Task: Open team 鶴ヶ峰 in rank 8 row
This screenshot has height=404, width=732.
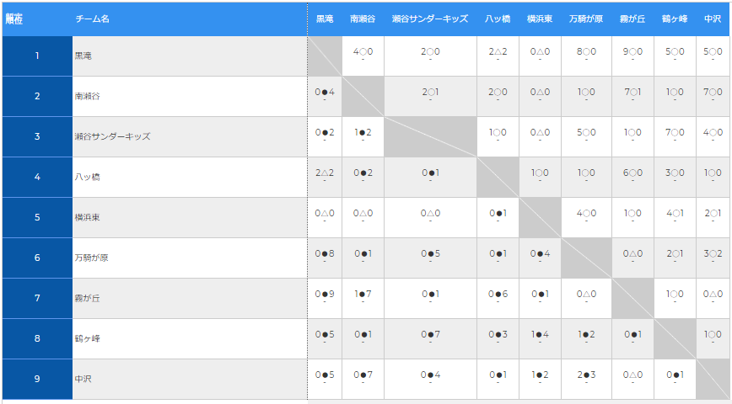Action: pyautogui.click(x=88, y=338)
